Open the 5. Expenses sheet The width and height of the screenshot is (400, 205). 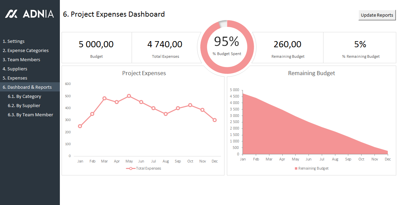click(15, 78)
